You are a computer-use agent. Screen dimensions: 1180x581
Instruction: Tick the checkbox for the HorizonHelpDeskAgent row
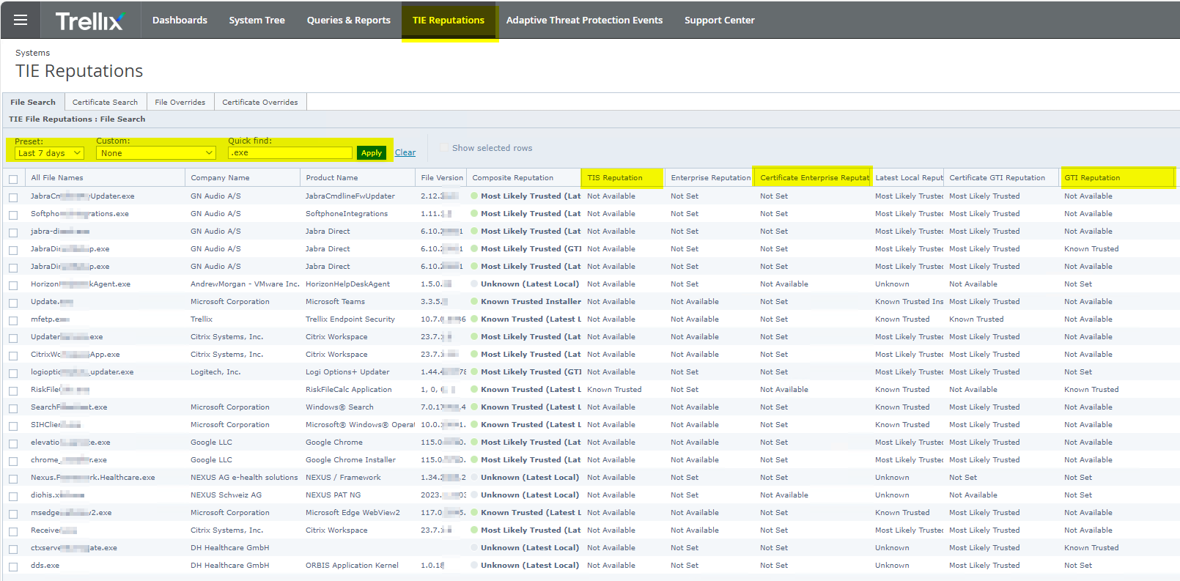[13, 285]
